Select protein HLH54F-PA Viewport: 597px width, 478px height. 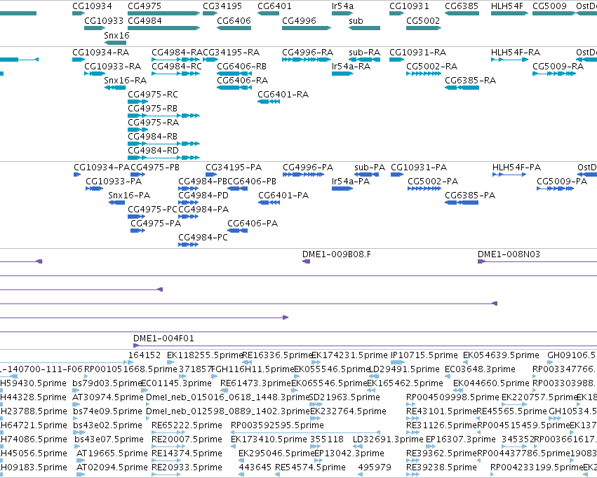click(516, 168)
